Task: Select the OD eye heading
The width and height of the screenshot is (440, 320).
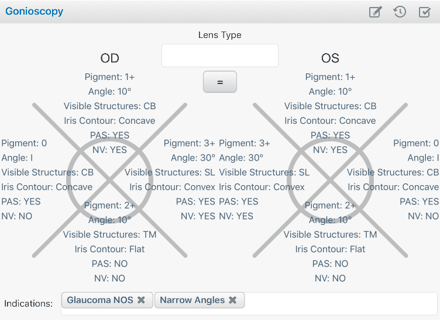Action: 110,58
